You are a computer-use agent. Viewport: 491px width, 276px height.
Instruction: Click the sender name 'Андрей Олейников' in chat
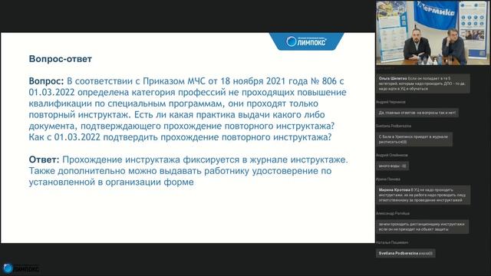tap(392, 155)
